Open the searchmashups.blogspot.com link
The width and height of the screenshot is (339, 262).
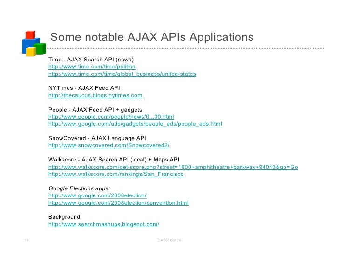104,224
